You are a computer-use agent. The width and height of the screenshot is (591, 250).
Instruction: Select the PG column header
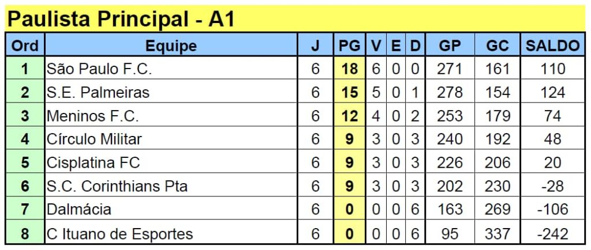[x=349, y=46]
